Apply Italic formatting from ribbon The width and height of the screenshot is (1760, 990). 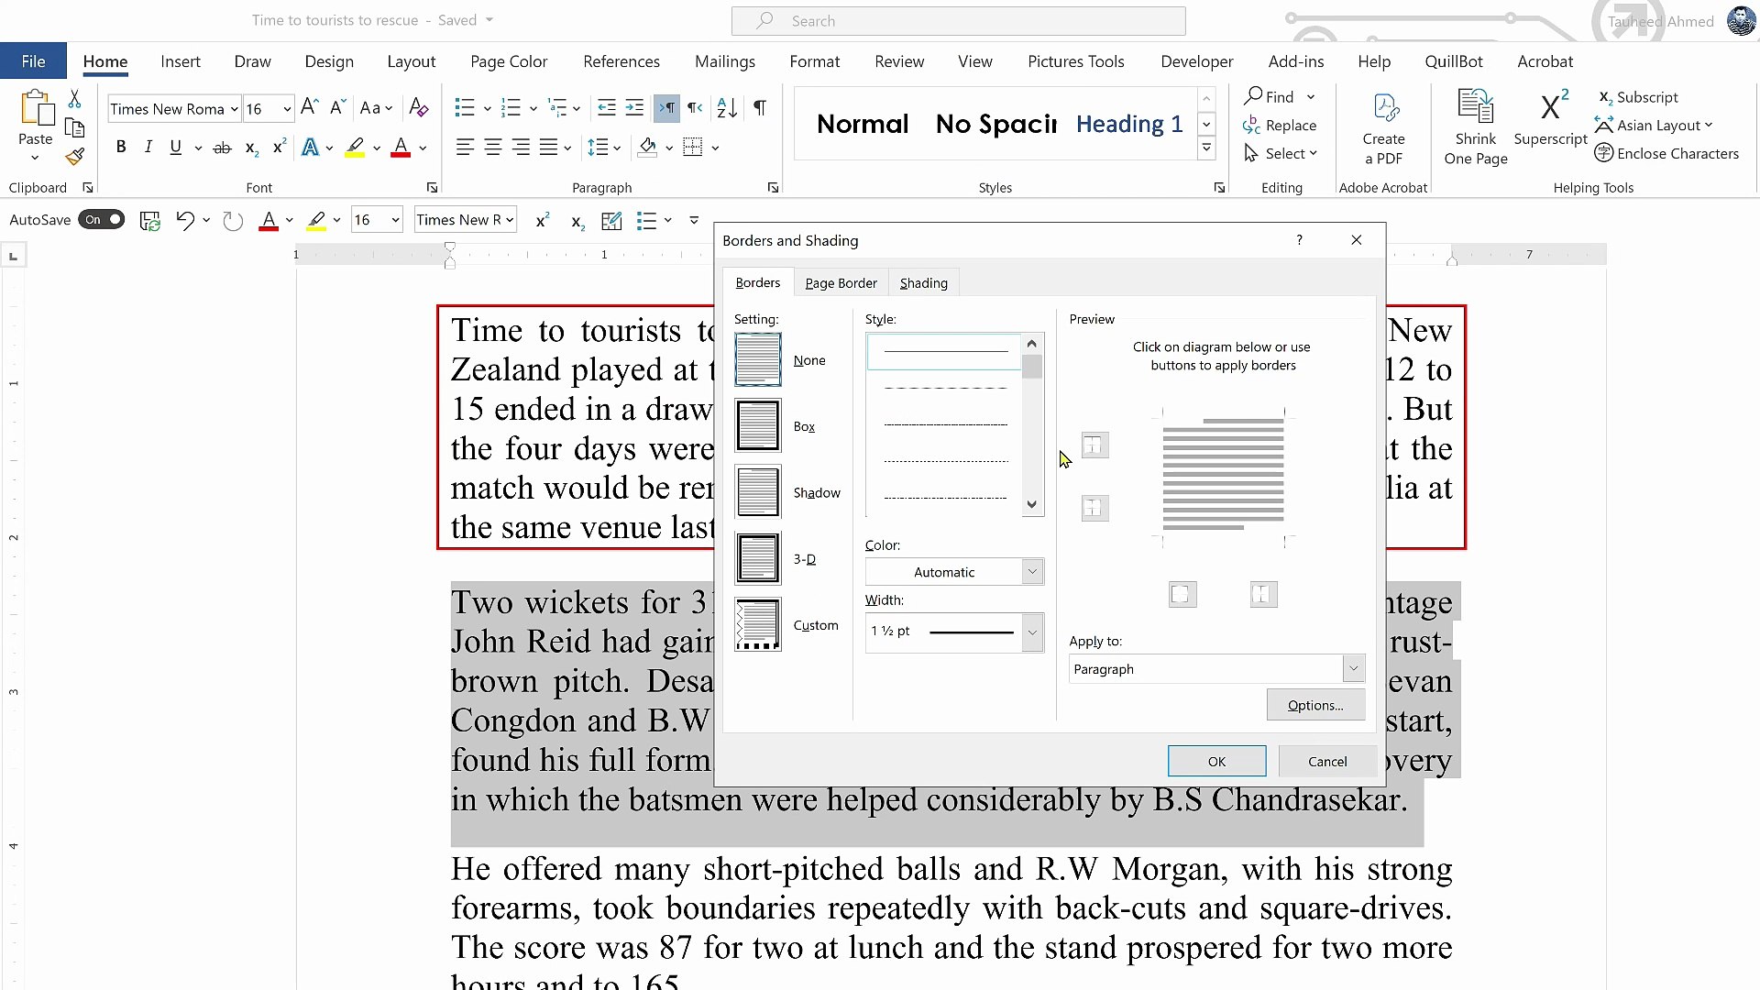[x=148, y=147]
